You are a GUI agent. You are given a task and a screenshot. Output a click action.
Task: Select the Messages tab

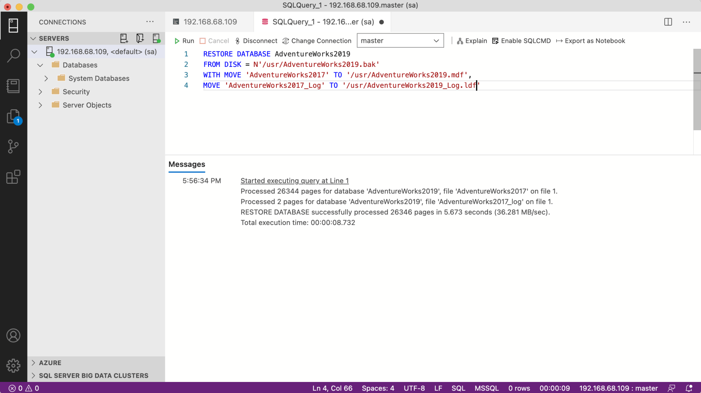click(x=187, y=164)
